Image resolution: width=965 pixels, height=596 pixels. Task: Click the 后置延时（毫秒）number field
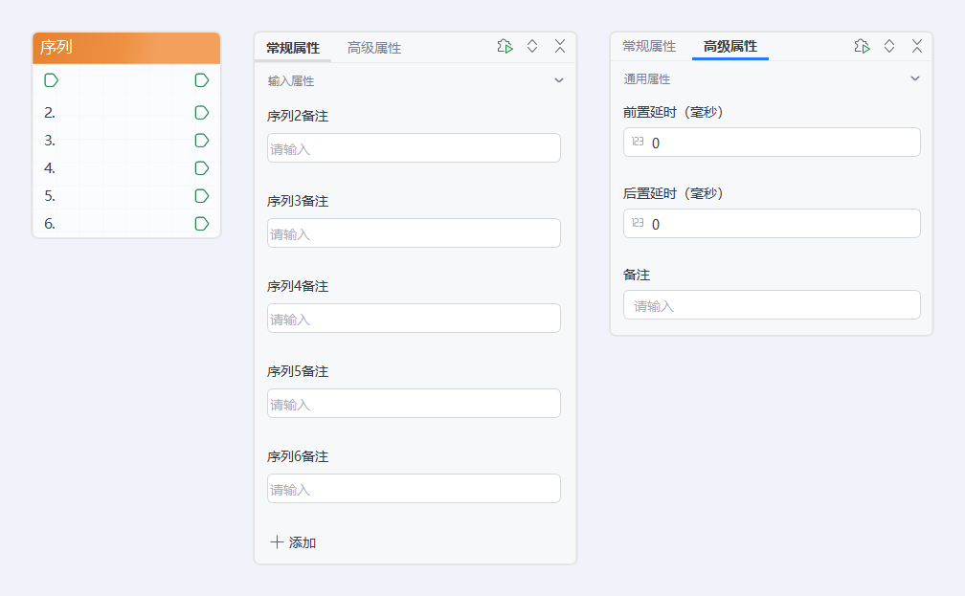(x=772, y=224)
